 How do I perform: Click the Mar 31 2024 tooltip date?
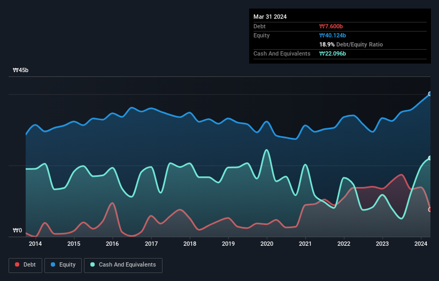(x=270, y=17)
